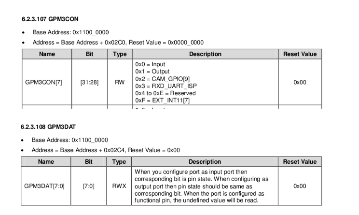Select the RW type cell
The height and width of the screenshot is (215, 359).
point(120,82)
